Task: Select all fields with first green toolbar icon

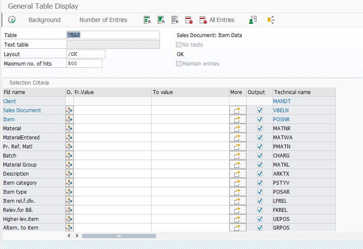Action: tap(147, 19)
